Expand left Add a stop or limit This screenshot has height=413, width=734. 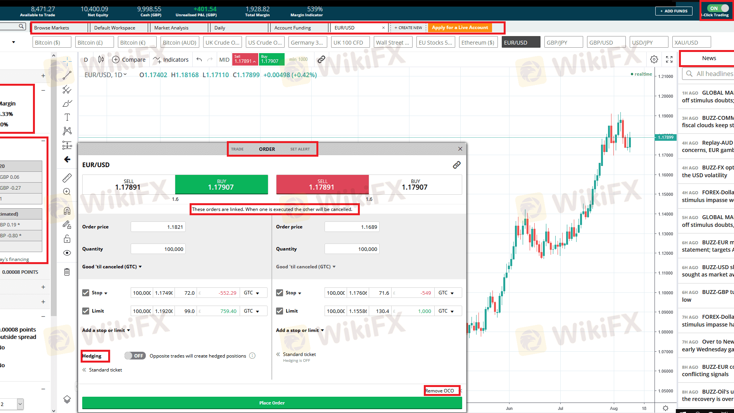click(106, 330)
